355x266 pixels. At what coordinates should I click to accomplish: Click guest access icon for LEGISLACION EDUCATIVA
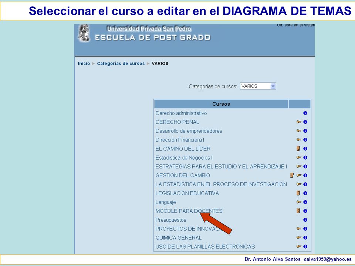coord(298,193)
